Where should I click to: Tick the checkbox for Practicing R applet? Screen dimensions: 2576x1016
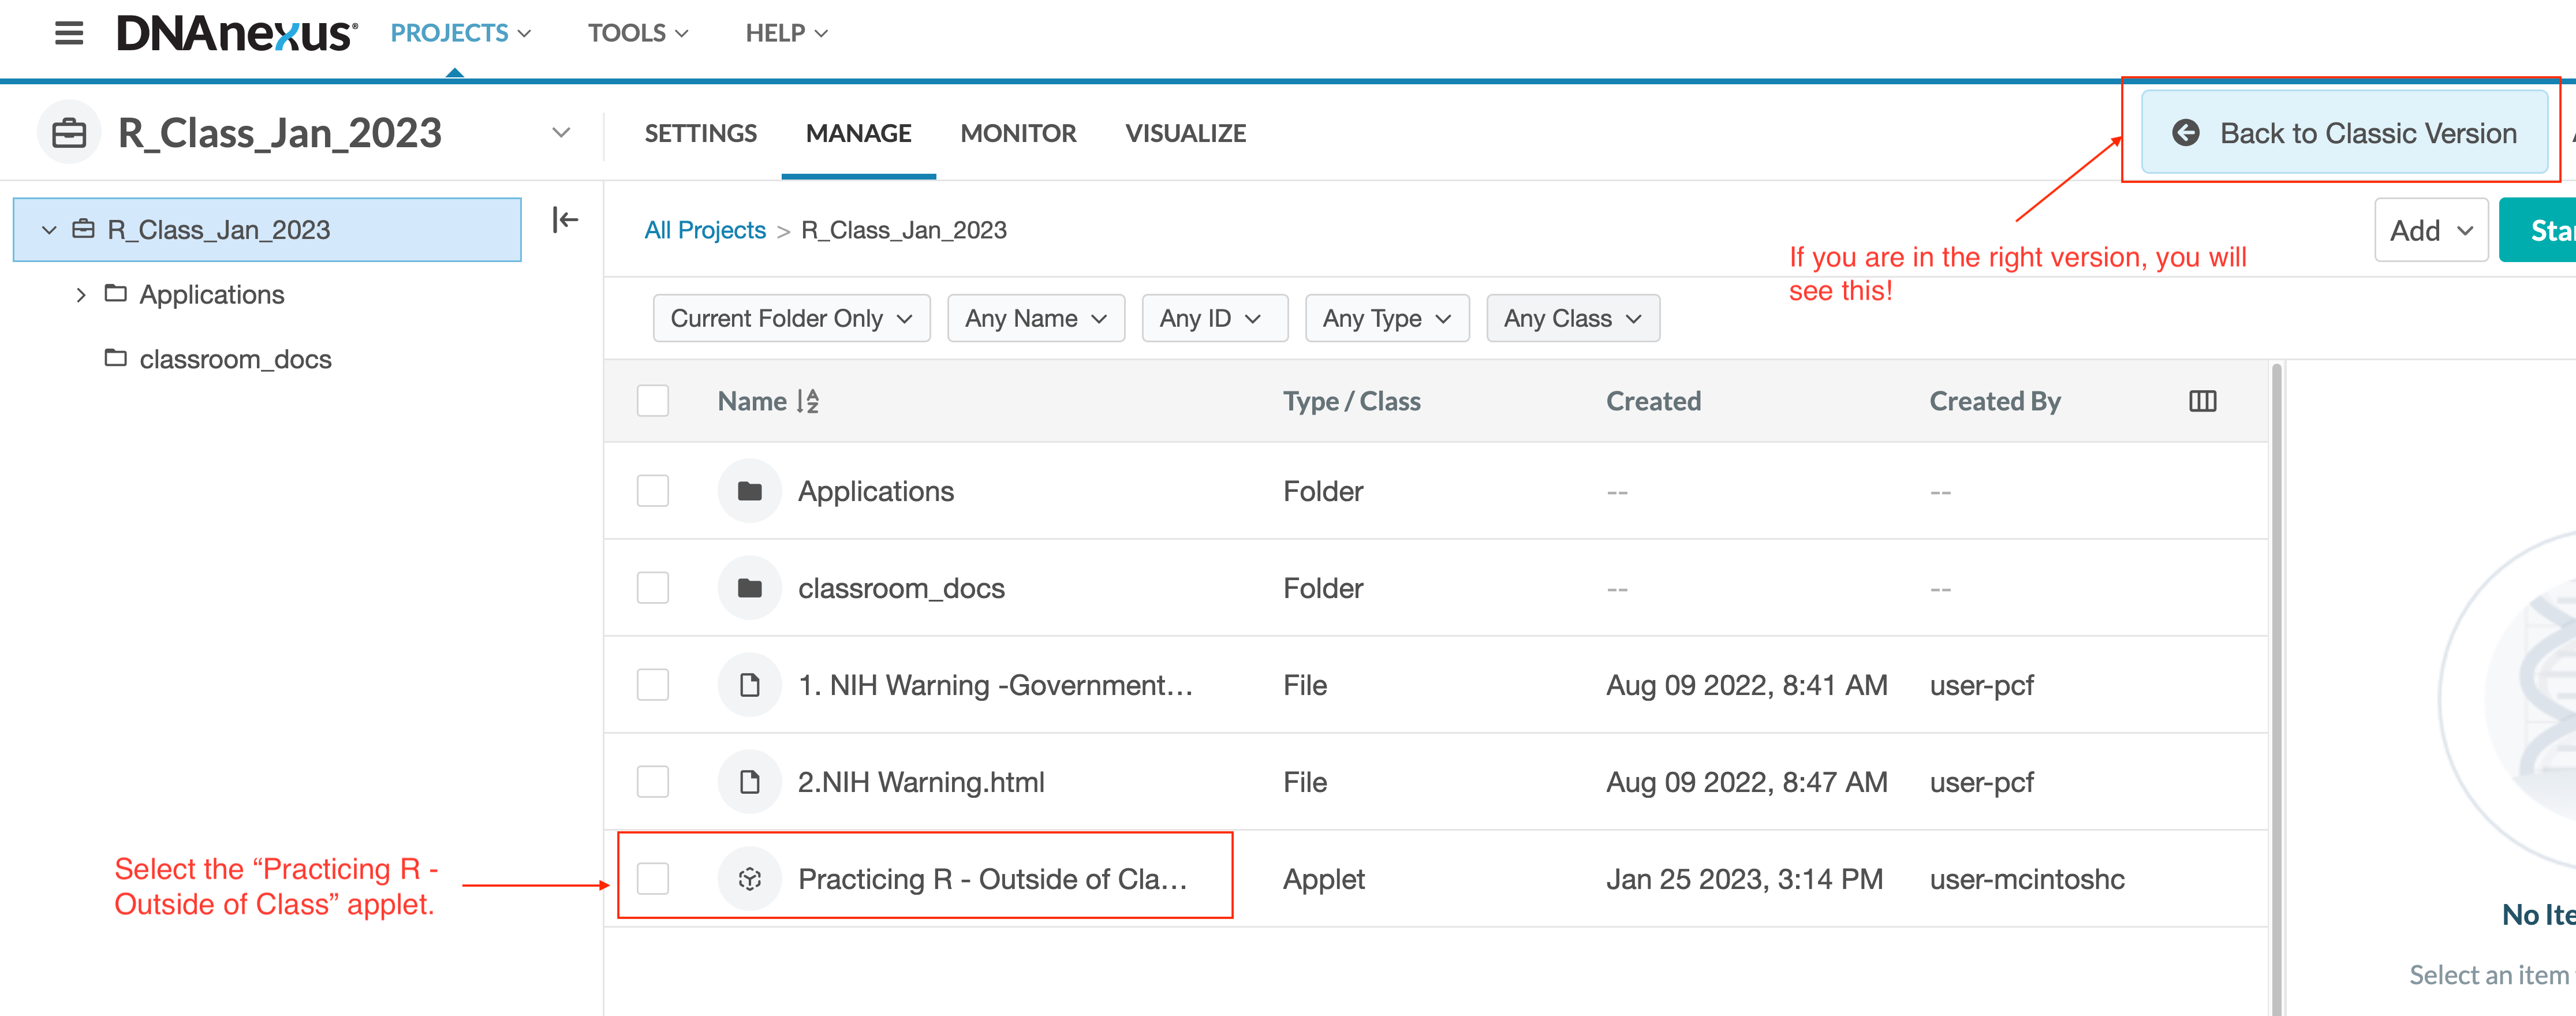[x=653, y=879]
